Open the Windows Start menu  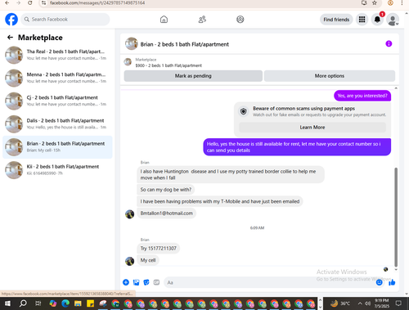pos(7,303)
